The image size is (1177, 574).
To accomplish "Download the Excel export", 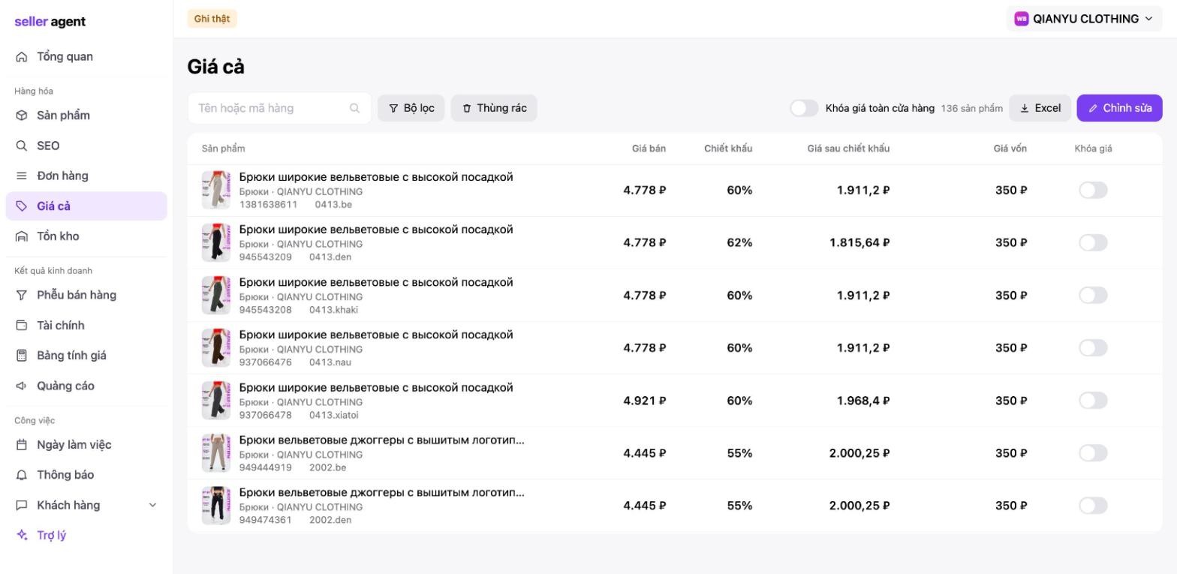I will [1040, 108].
